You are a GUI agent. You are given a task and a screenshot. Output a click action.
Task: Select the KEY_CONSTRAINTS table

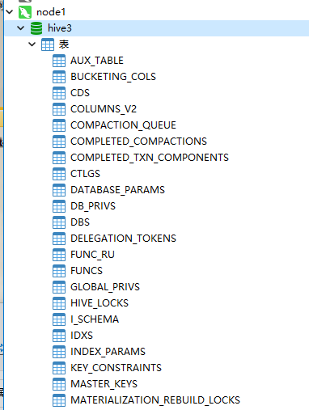coord(116,368)
